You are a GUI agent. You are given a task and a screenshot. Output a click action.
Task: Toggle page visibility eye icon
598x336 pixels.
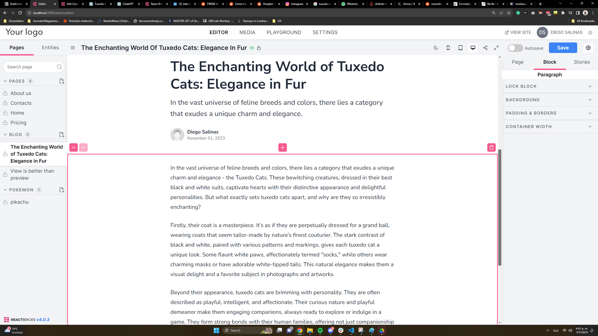point(252,48)
